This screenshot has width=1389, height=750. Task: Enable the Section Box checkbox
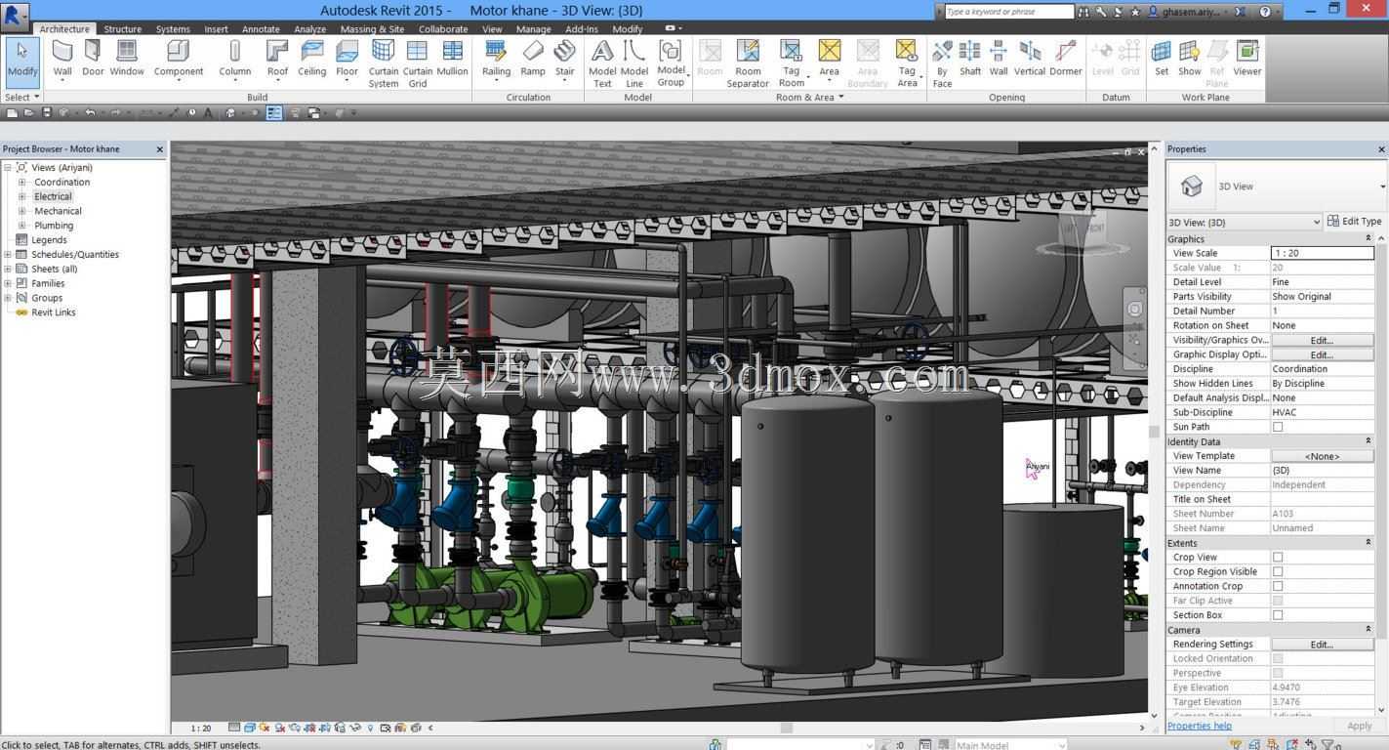click(x=1278, y=615)
